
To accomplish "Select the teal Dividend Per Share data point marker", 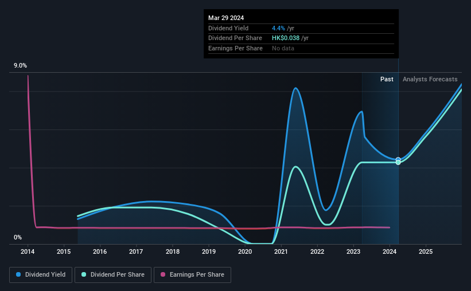I will point(398,163).
